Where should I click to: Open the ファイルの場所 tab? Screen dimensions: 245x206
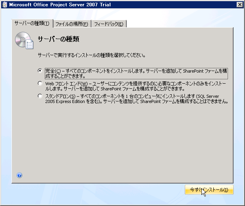click(x=72, y=24)
